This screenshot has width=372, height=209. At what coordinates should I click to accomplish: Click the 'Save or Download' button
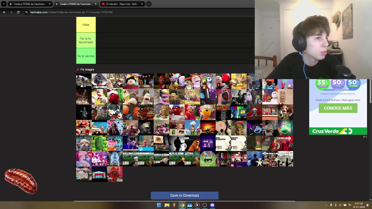pos(185,195)
